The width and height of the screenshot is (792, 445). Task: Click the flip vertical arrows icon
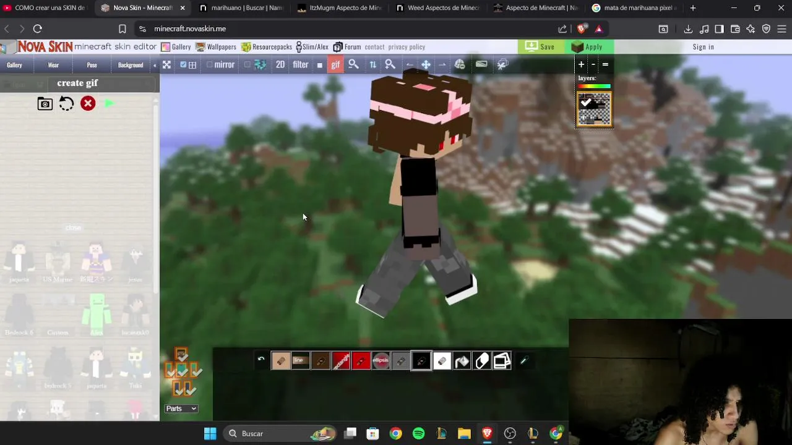[x=372, y=64]
